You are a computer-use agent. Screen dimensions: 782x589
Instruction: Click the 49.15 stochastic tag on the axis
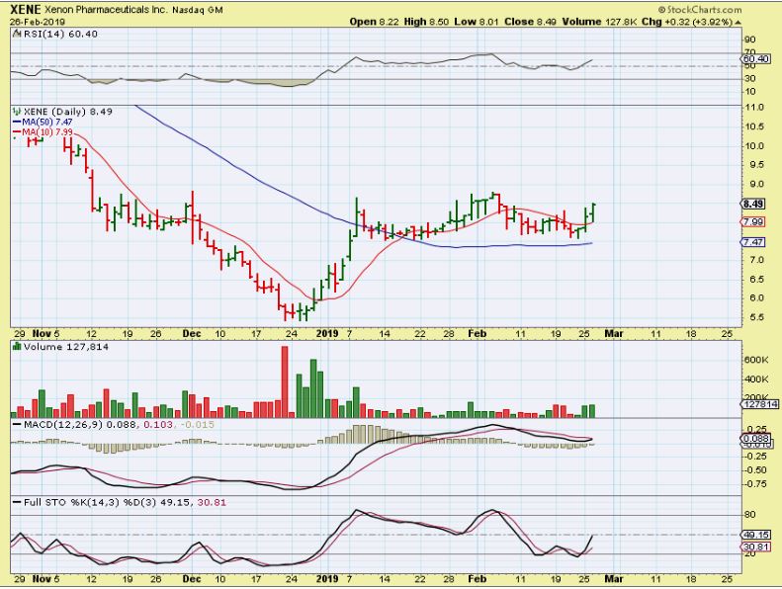point(756,535)
